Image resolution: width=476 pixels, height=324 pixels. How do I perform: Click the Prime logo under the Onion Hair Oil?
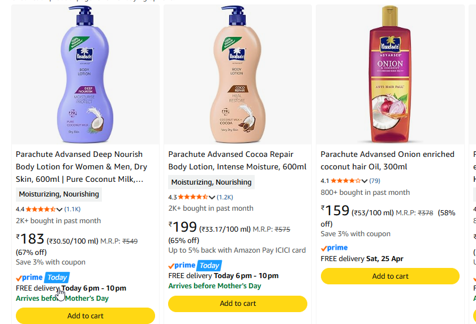click(x=334, y=248)
